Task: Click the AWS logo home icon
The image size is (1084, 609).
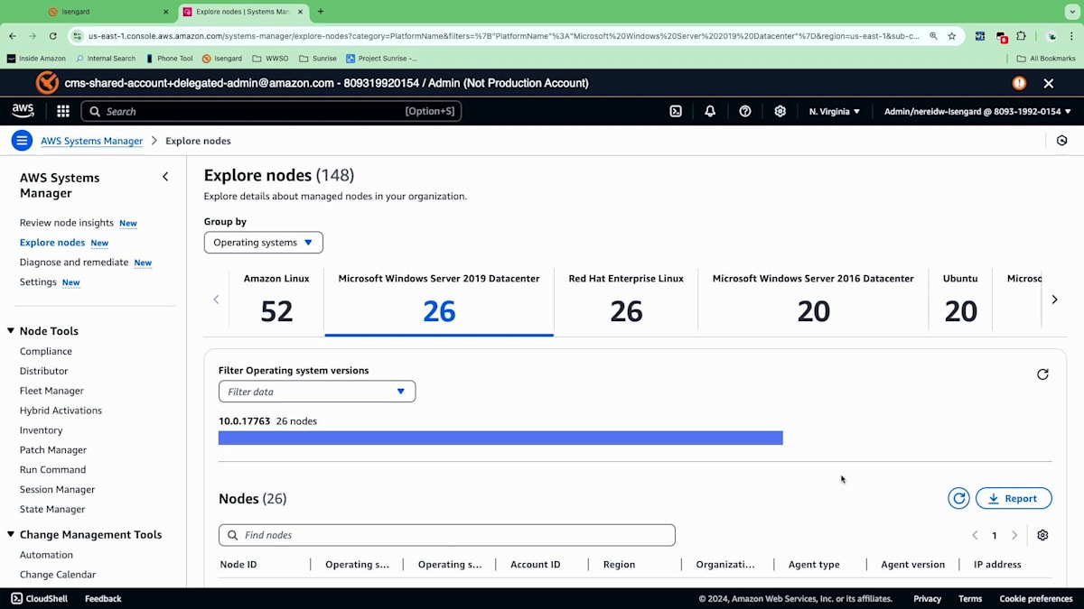Action: tap(23, 111)
